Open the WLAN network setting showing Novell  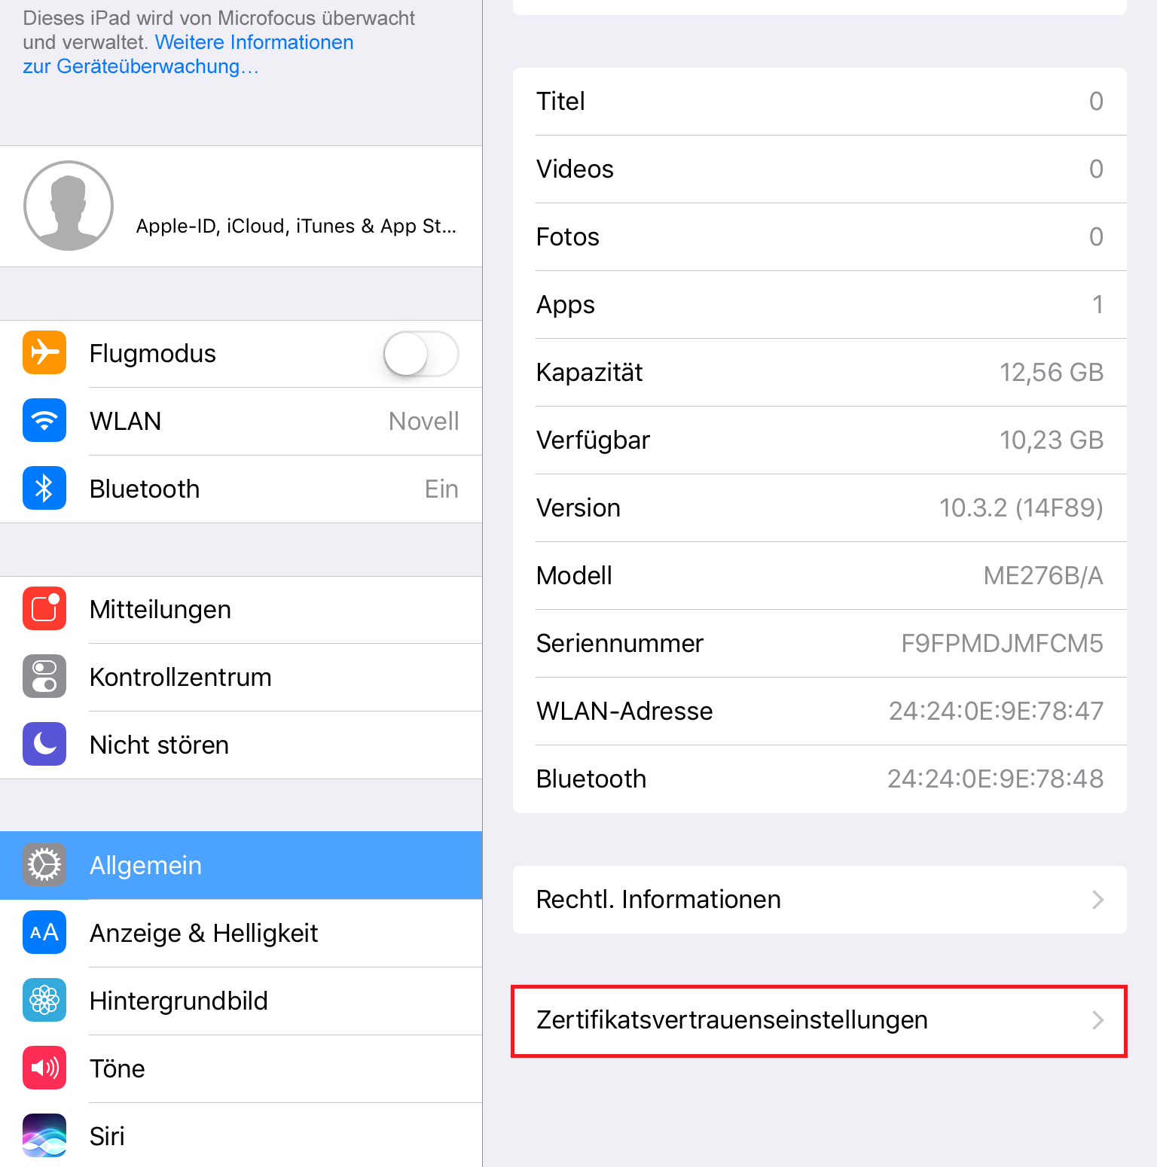(x=241, y=422)
